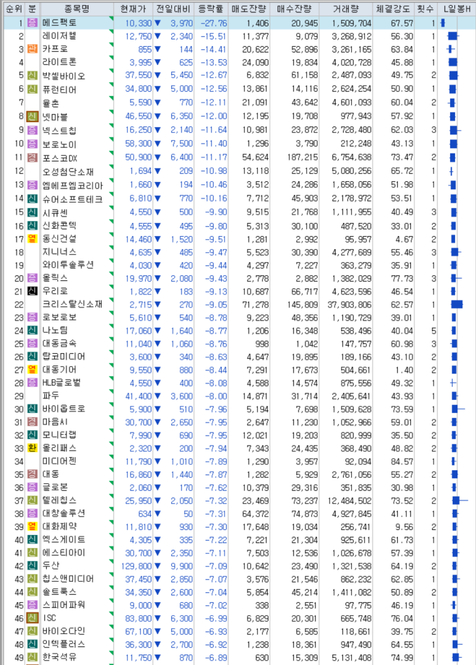
Task: Click the 증 badge beside 보로노이
Action: [x=32, y=144]
